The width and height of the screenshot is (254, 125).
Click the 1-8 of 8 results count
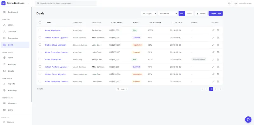pyautogui.click(x=40, y=89)
